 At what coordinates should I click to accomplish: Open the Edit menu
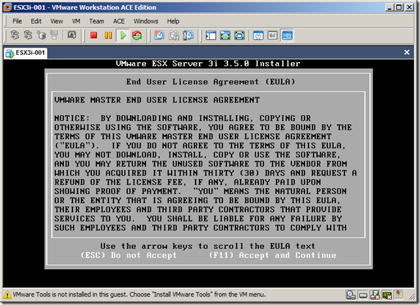[36, 21]
